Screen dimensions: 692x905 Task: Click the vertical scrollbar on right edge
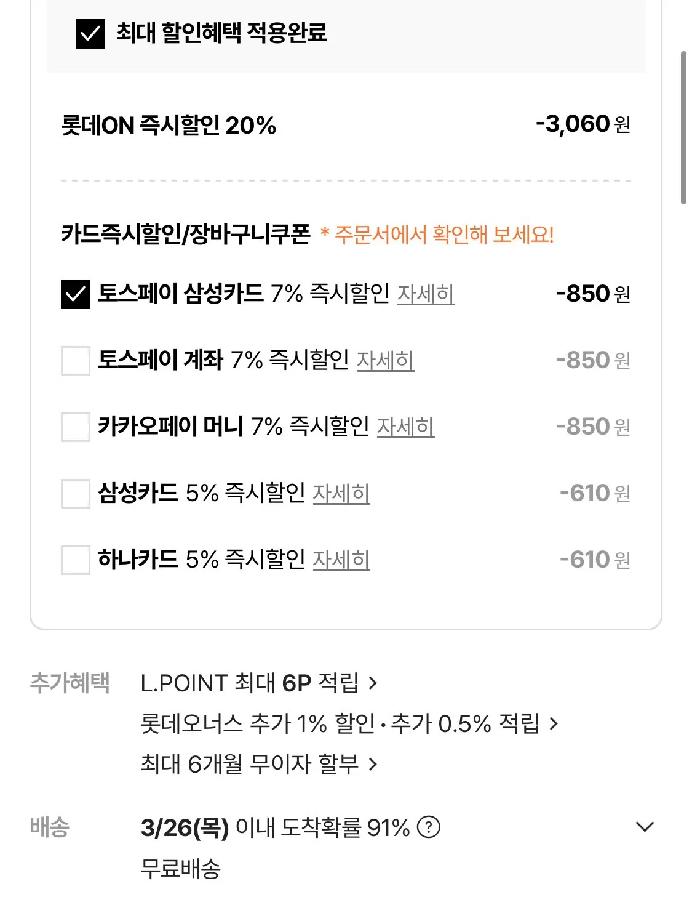click(683, 128)
